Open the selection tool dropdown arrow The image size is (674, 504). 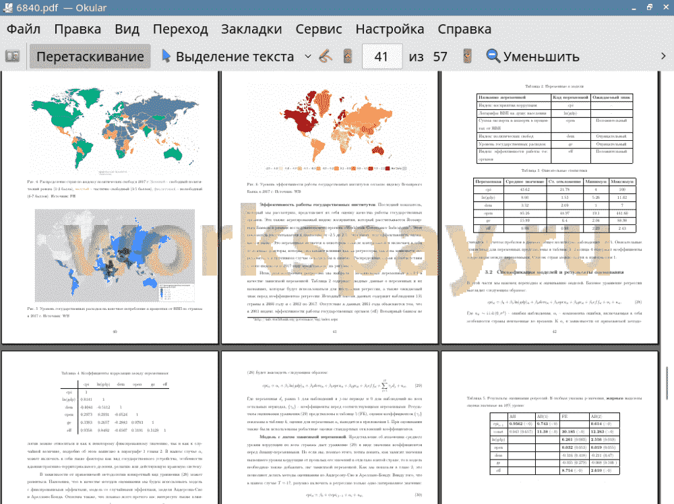308,57
